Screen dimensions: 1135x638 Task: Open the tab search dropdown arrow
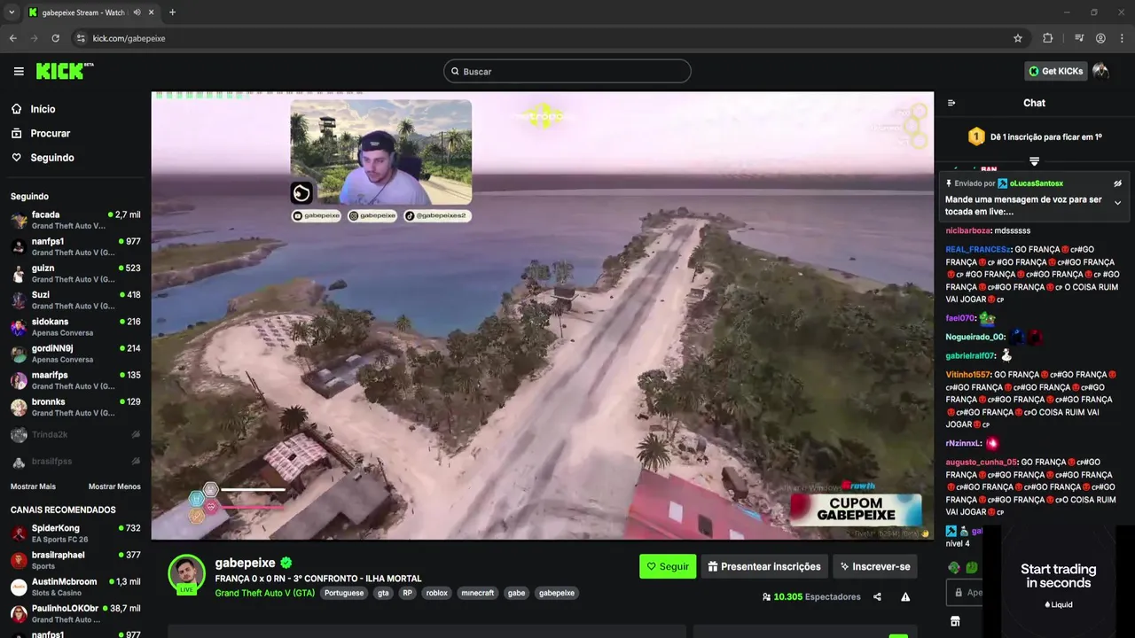[x=11, y=12]
